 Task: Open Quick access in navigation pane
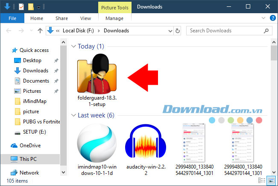pos(30,50)
